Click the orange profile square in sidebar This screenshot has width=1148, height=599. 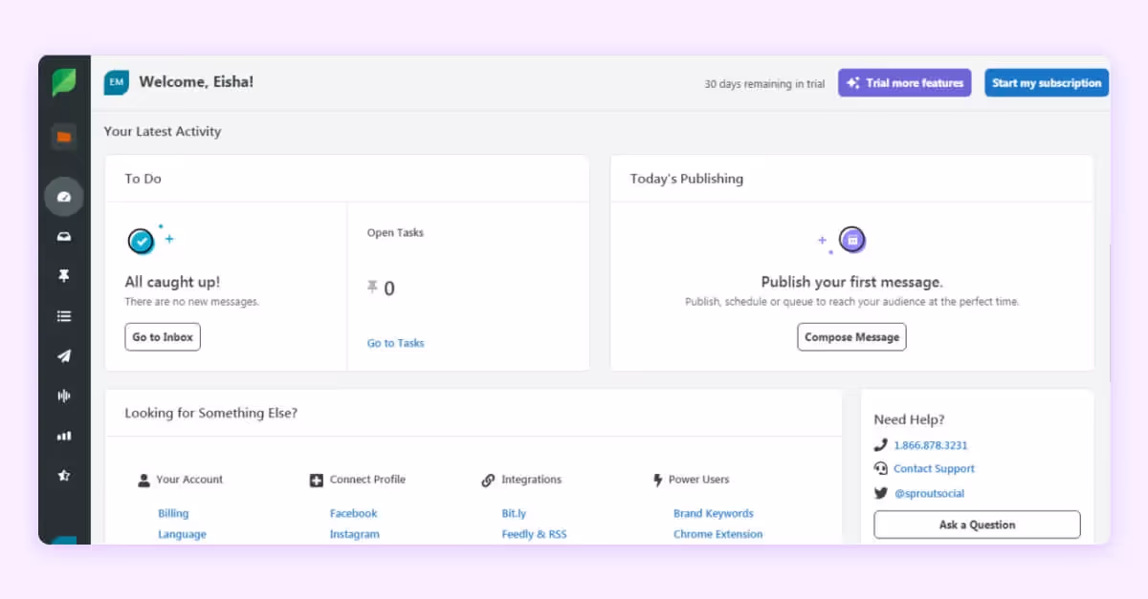pos(63,137)
